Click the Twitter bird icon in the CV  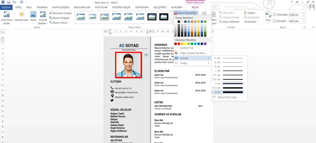[x=112, y=100]
